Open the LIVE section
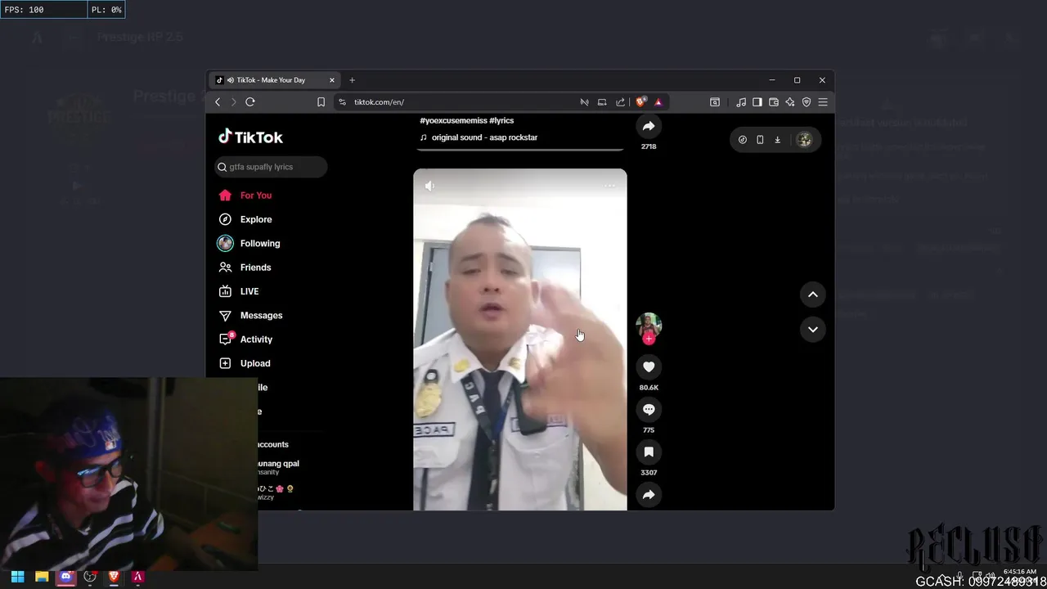 pos(239,291)
